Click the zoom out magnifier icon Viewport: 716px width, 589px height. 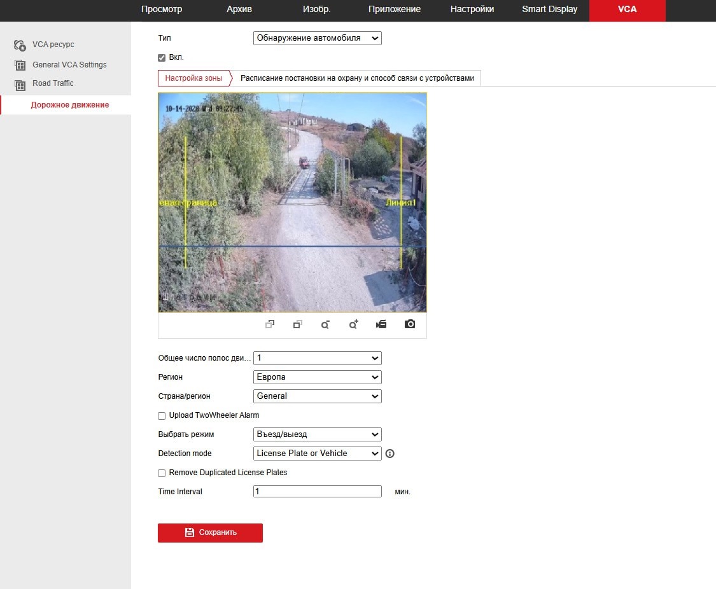[x=325, y=324]
